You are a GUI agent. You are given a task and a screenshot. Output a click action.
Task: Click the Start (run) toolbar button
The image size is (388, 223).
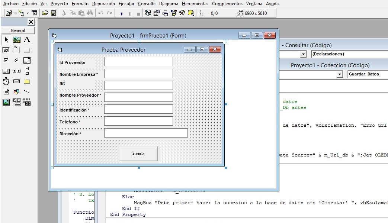coord(122,13)
